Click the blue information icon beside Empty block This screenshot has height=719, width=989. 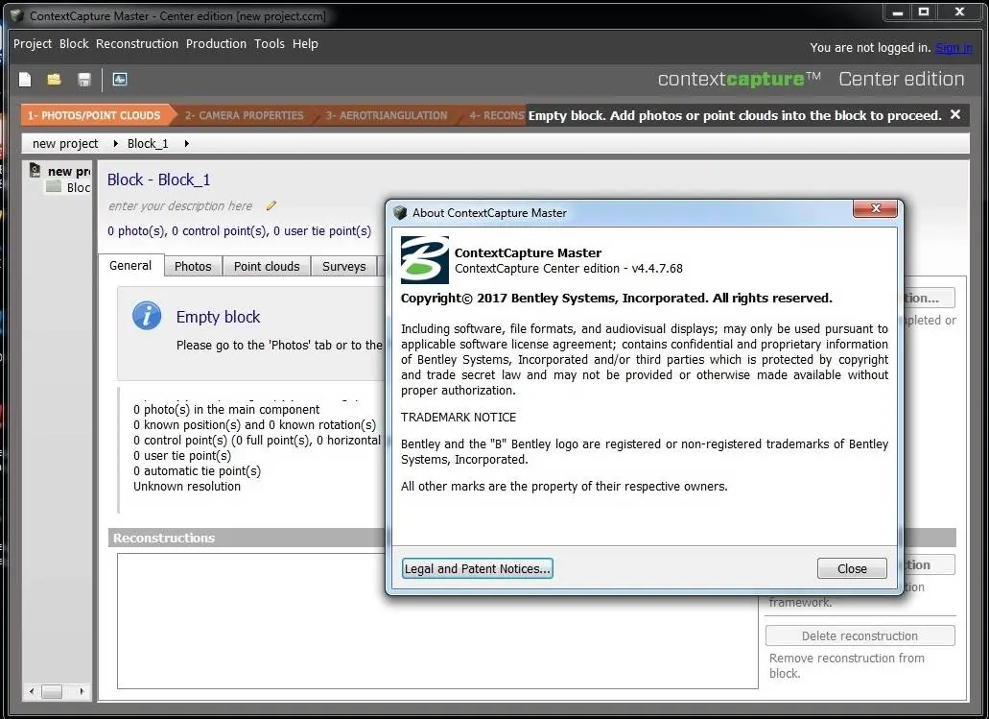point(147,316)
